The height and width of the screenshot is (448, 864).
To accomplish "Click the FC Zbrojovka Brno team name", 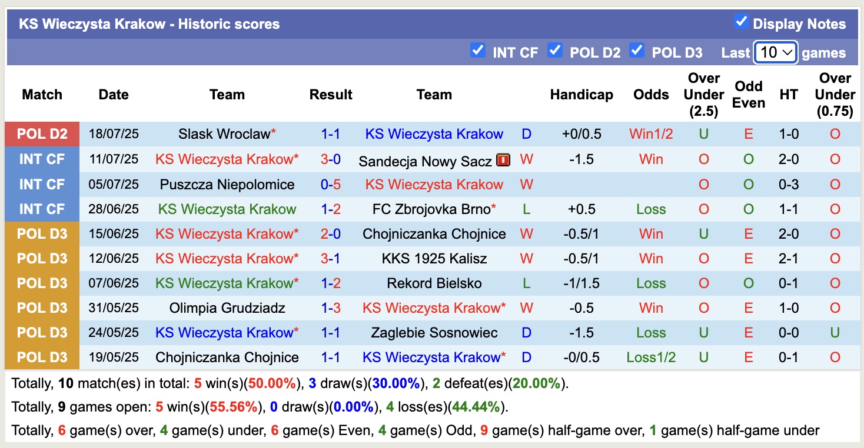I will click(x=434, y=209).
